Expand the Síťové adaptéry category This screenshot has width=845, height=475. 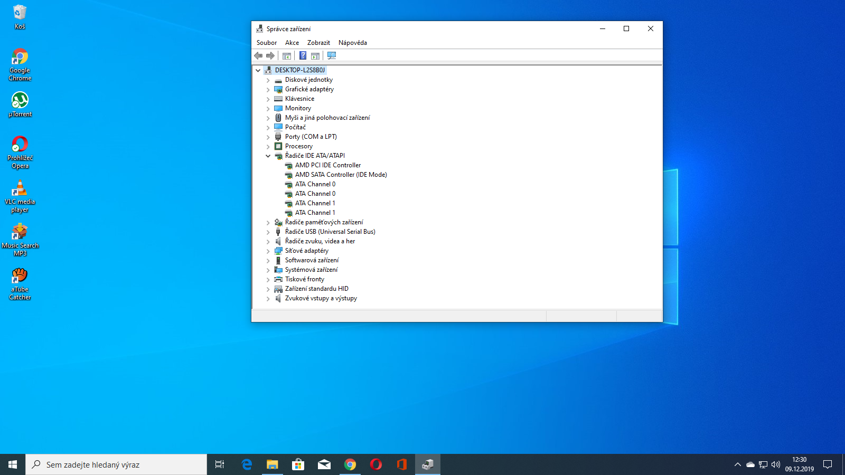pos(268,251)
